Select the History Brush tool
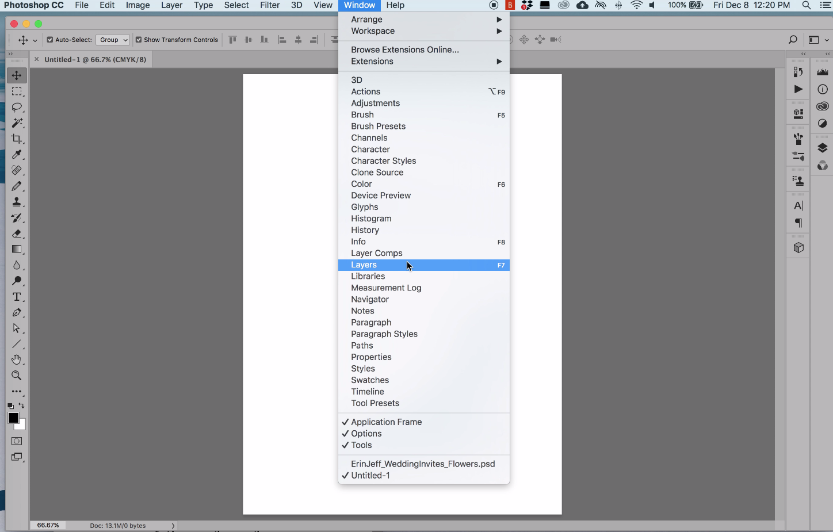833x532 pixels. click(x=17, y=218)
